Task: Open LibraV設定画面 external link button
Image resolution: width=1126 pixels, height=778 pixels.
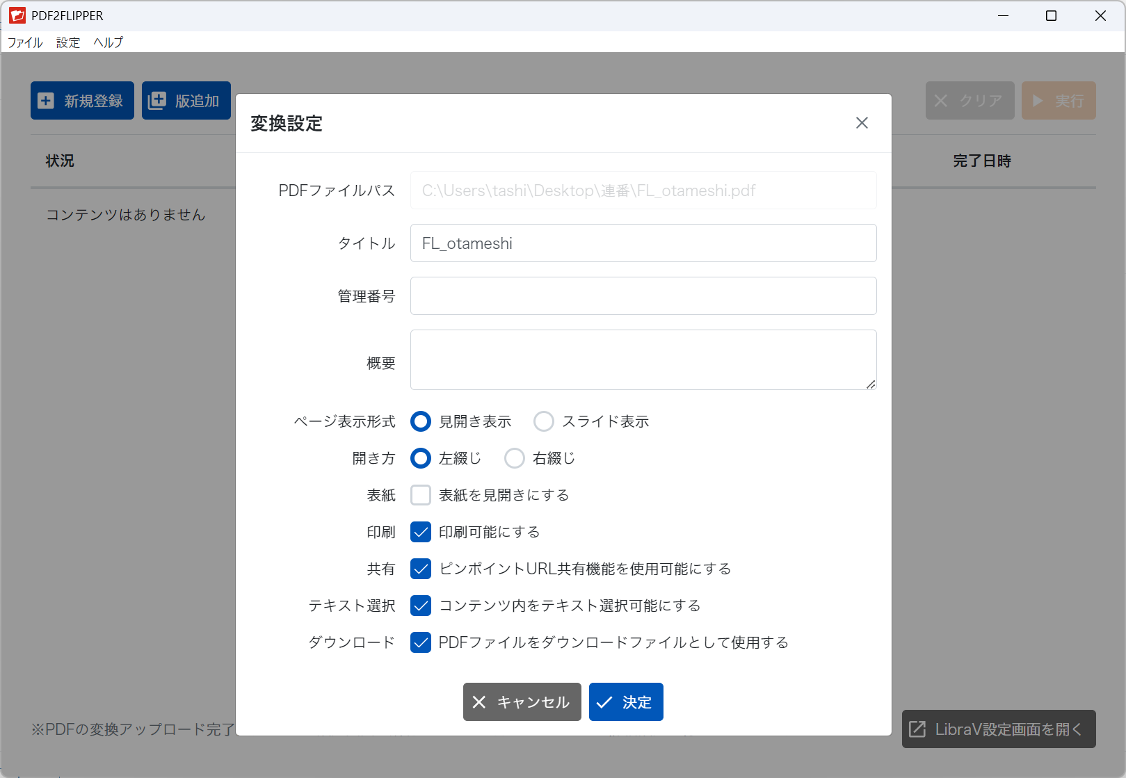Action: [x=998, y=729]
